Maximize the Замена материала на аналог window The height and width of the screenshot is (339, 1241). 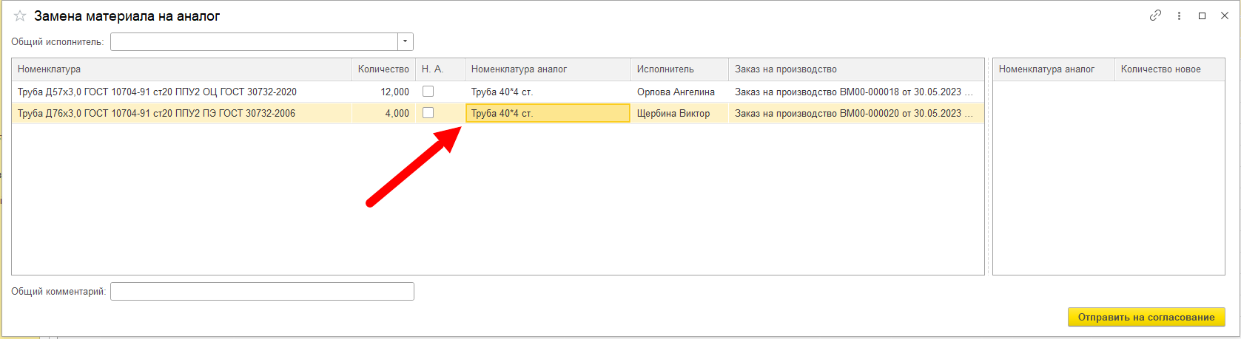pyautogui.click(x=1203, y=16)
